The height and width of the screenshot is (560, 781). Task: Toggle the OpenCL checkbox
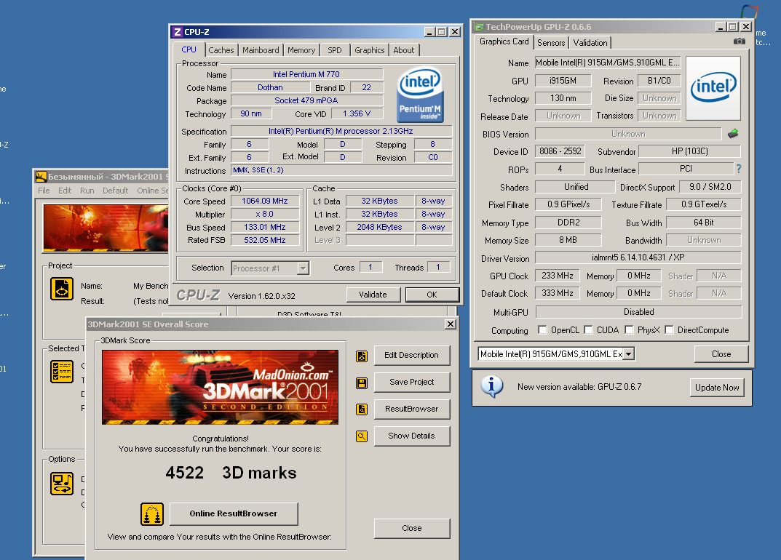[x=542, y=330]
